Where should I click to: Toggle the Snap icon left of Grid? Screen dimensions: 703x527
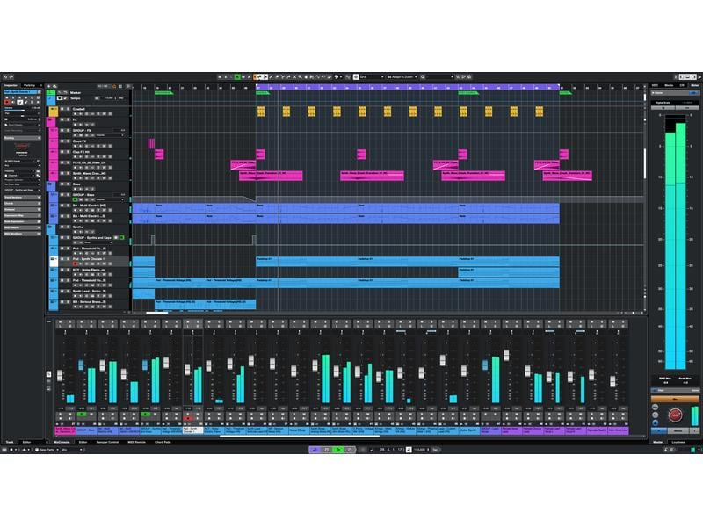356,77
